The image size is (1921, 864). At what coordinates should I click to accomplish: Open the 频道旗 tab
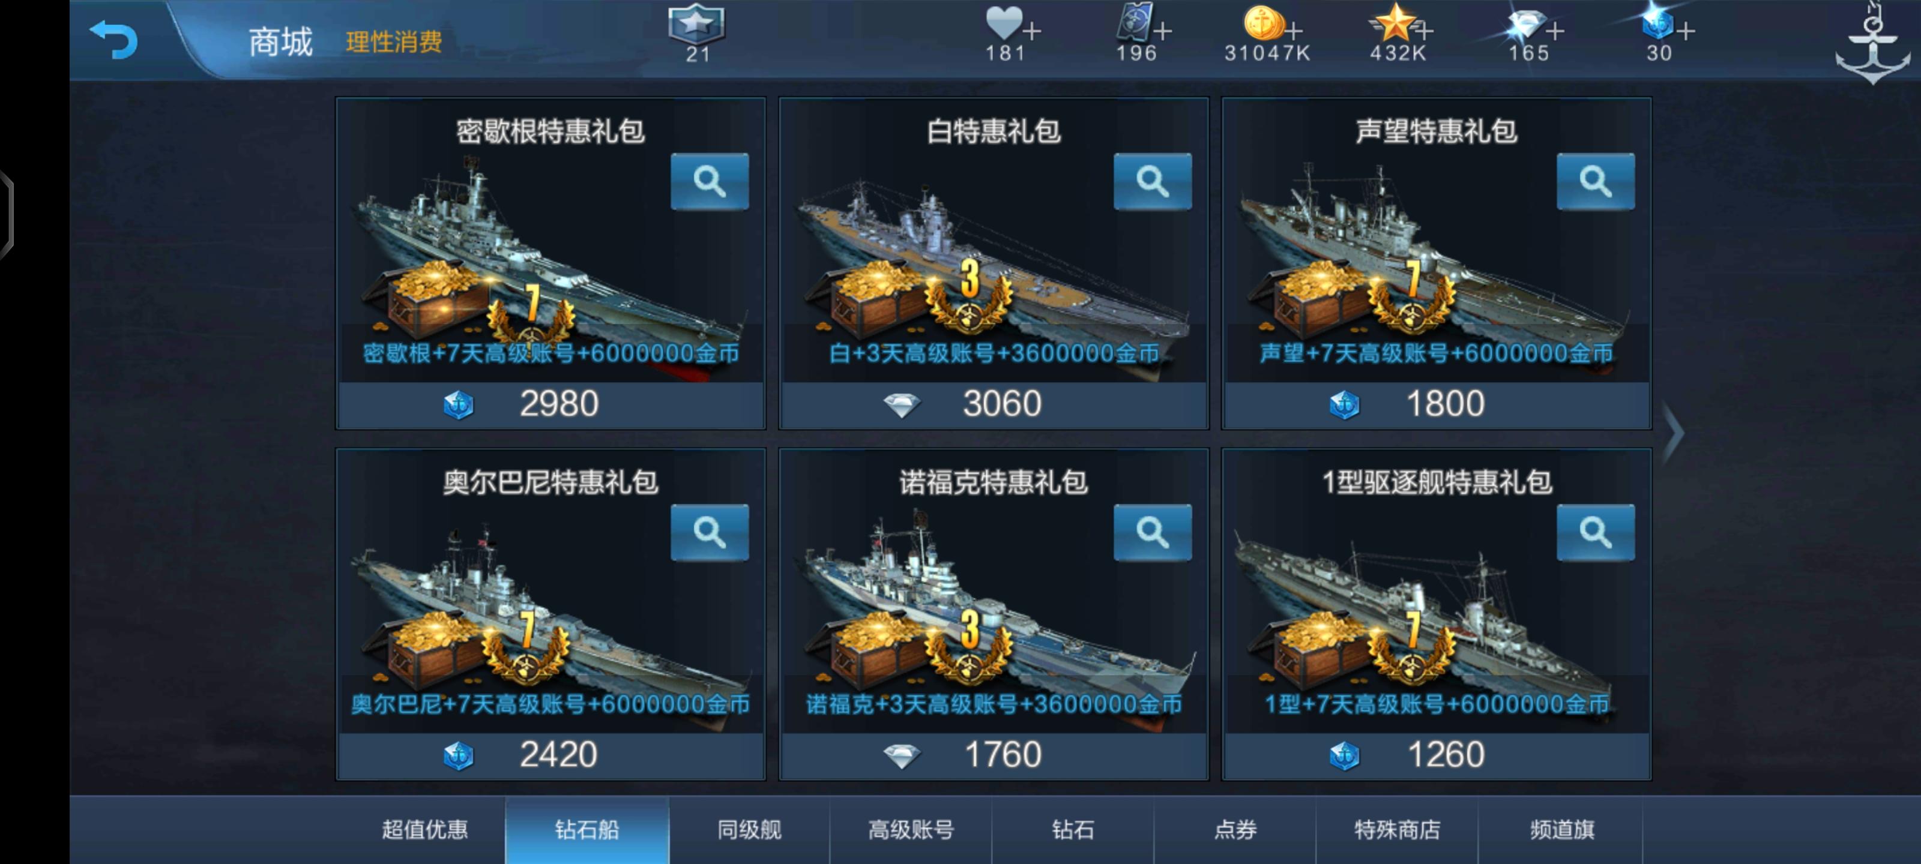[x=1561, y=830]
